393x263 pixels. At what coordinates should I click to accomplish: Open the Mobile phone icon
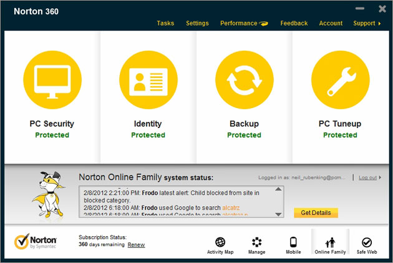pos(293,242)
